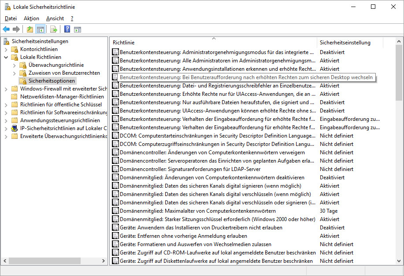This screenshot has width=404, height=276.
Task: Expand Zuweisen von Benutzerrechten node
Action: (15, 73)
